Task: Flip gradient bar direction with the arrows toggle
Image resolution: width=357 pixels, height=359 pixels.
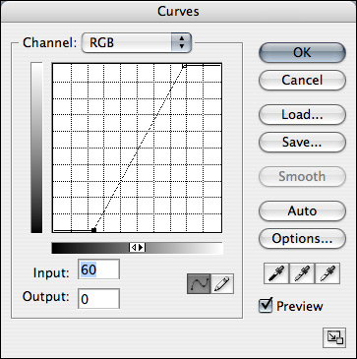Action: (x=137, y=248)
